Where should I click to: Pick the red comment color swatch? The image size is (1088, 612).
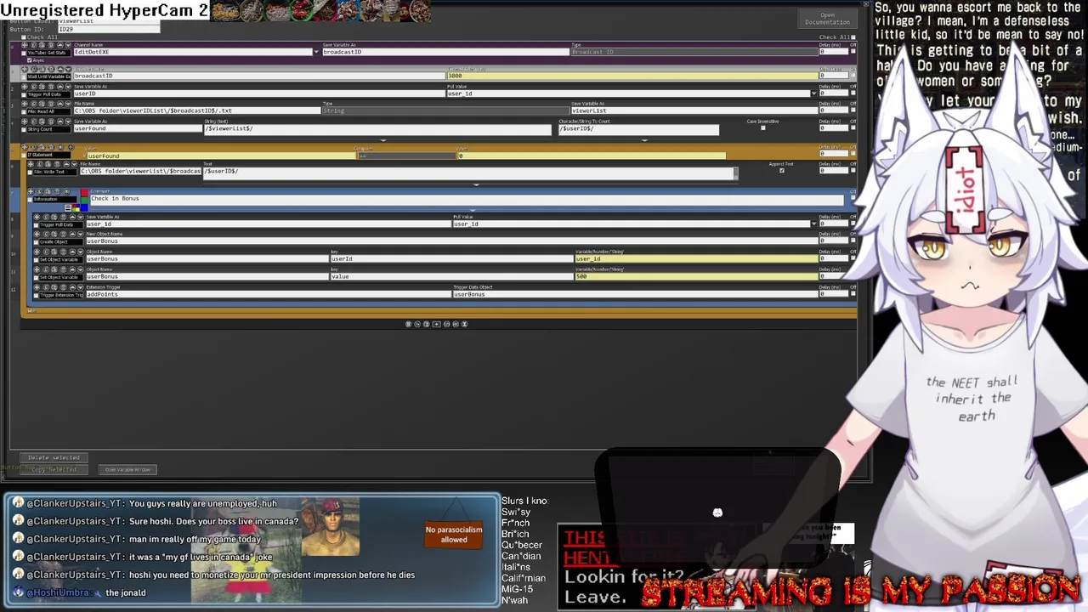point(84,192)
